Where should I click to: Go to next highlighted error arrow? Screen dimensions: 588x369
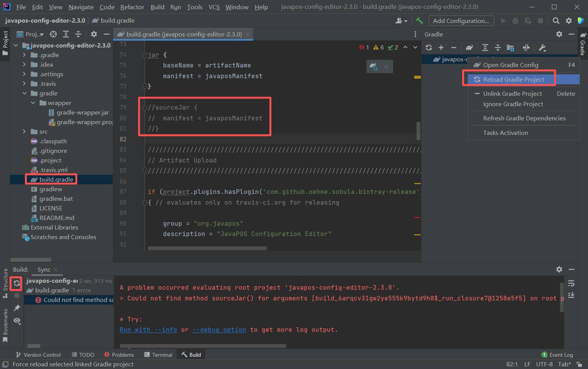point(415,47)
